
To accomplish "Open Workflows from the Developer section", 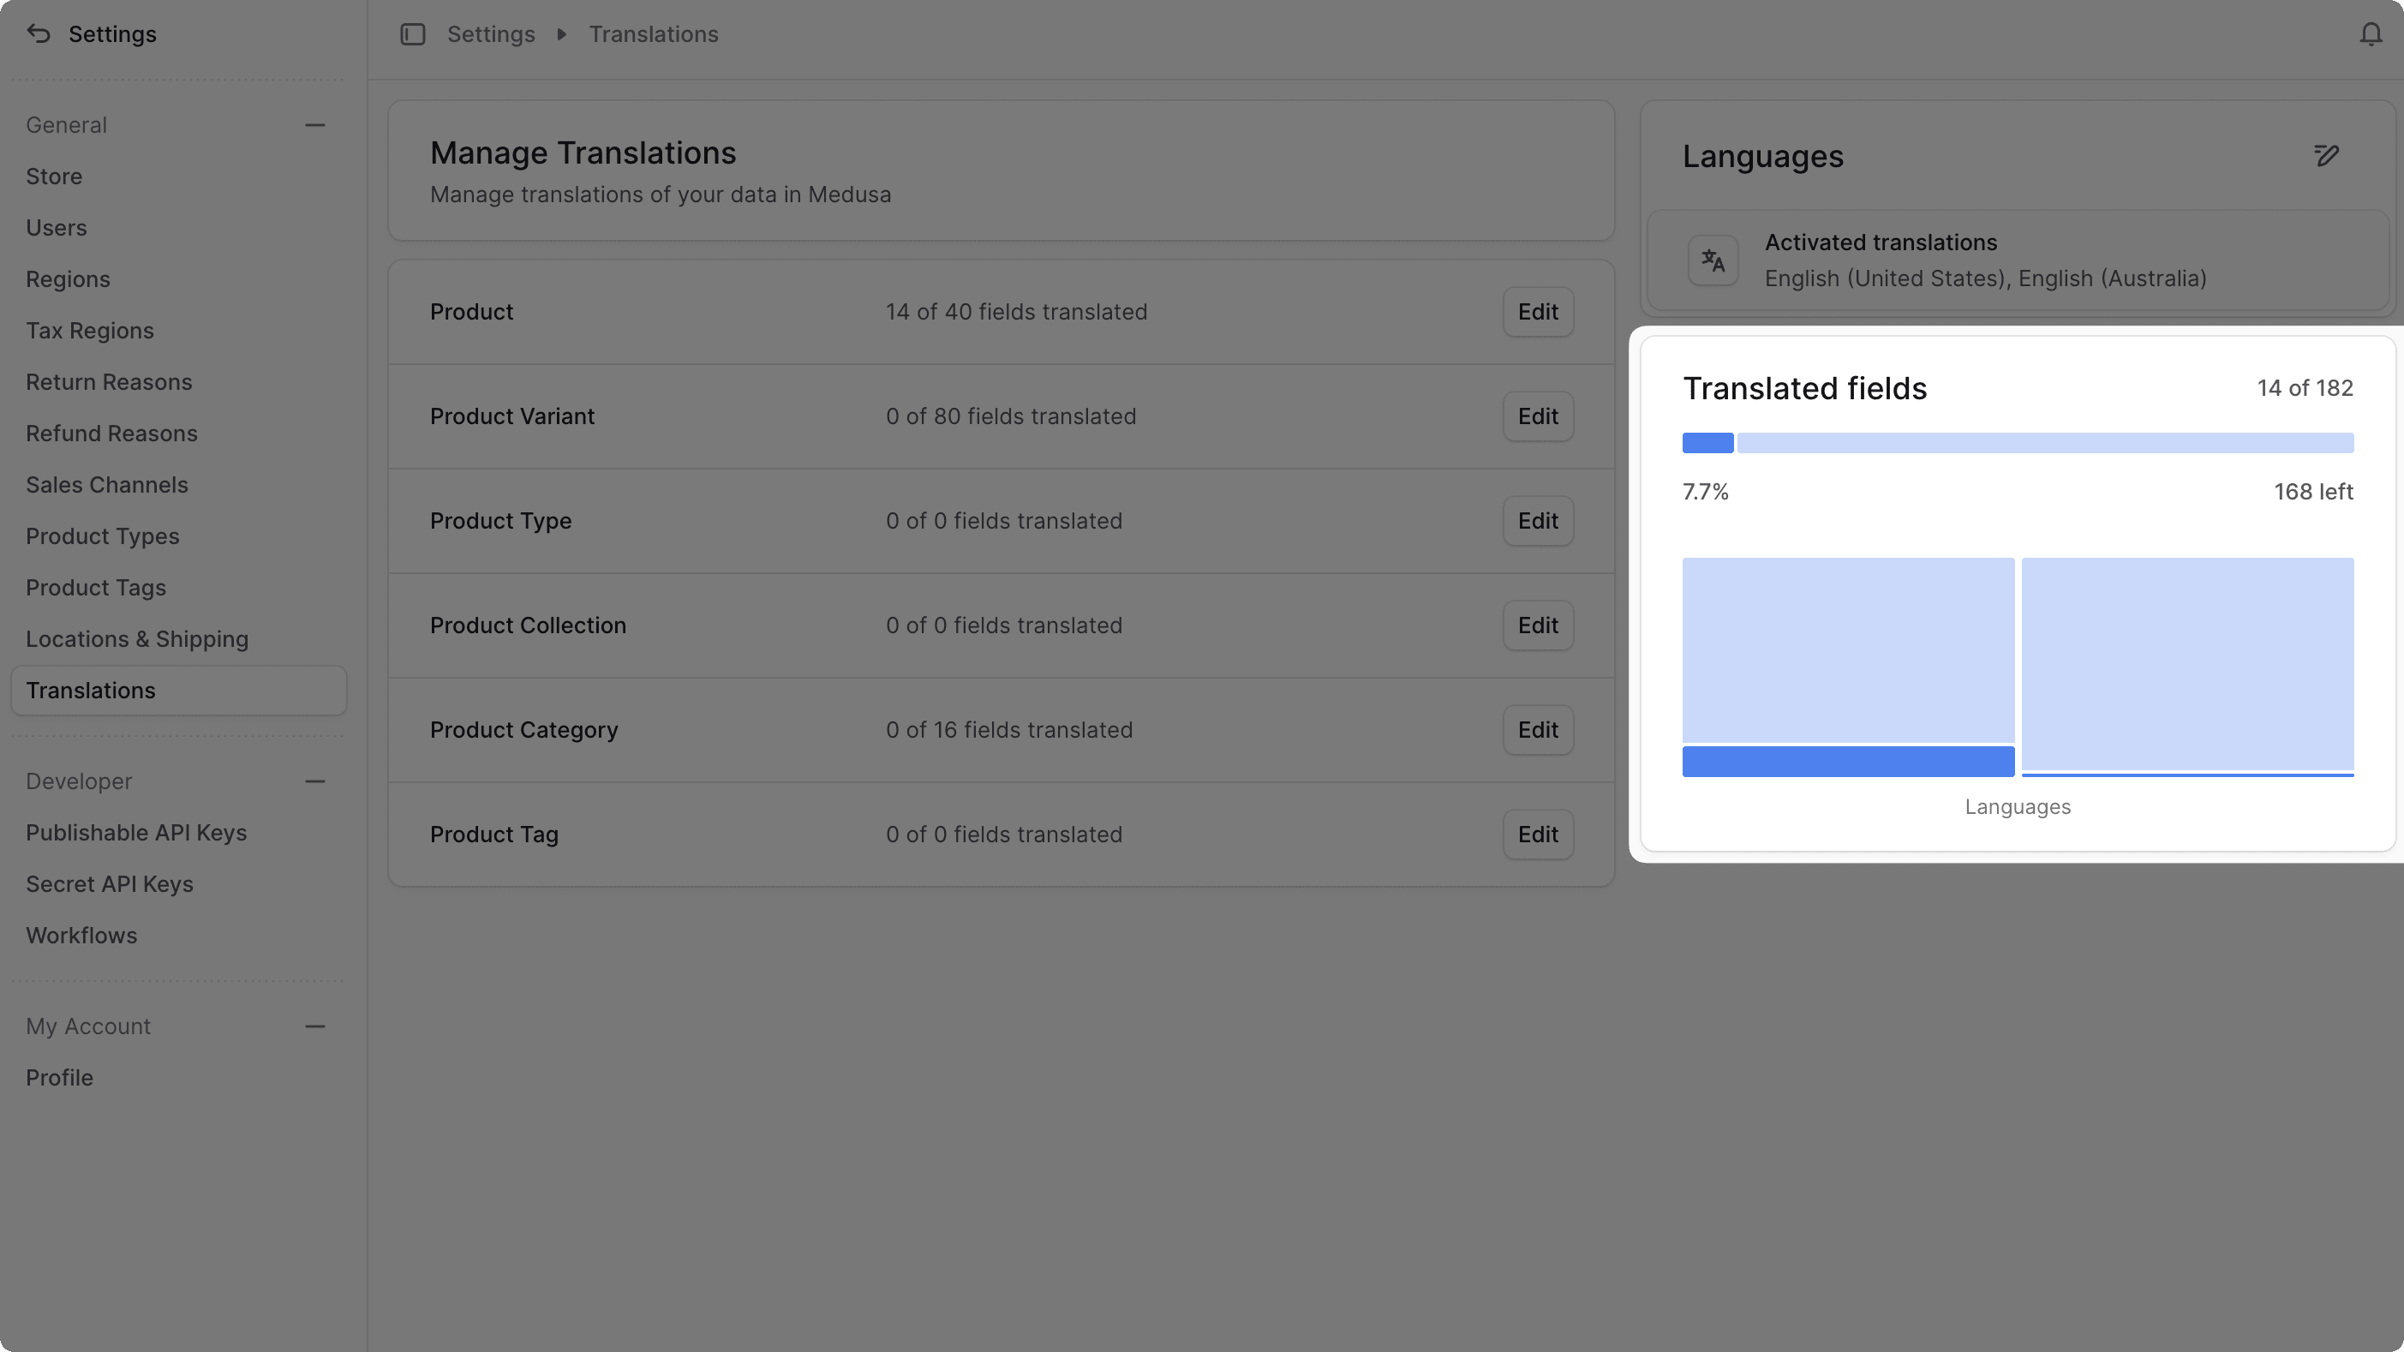I will [x=81, y=935].
